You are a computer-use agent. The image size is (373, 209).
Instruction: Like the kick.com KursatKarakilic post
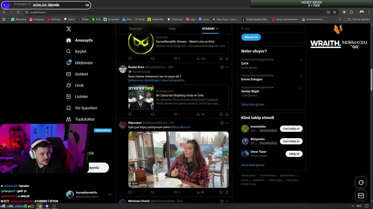[175, 58]
